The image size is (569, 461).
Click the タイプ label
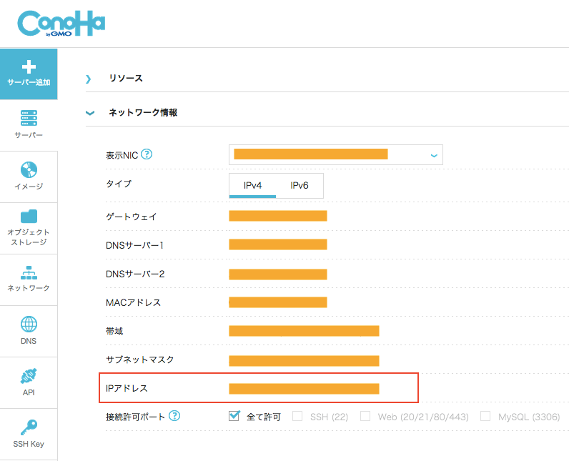tap(119, 184)
